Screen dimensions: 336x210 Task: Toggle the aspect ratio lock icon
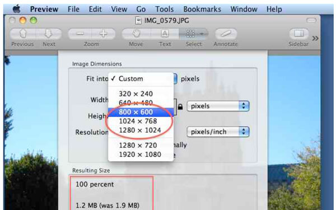coord(180,106)
